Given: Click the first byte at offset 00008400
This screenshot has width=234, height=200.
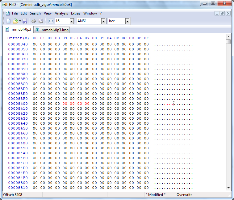Looking at the screenshot, I should [35, 104].
